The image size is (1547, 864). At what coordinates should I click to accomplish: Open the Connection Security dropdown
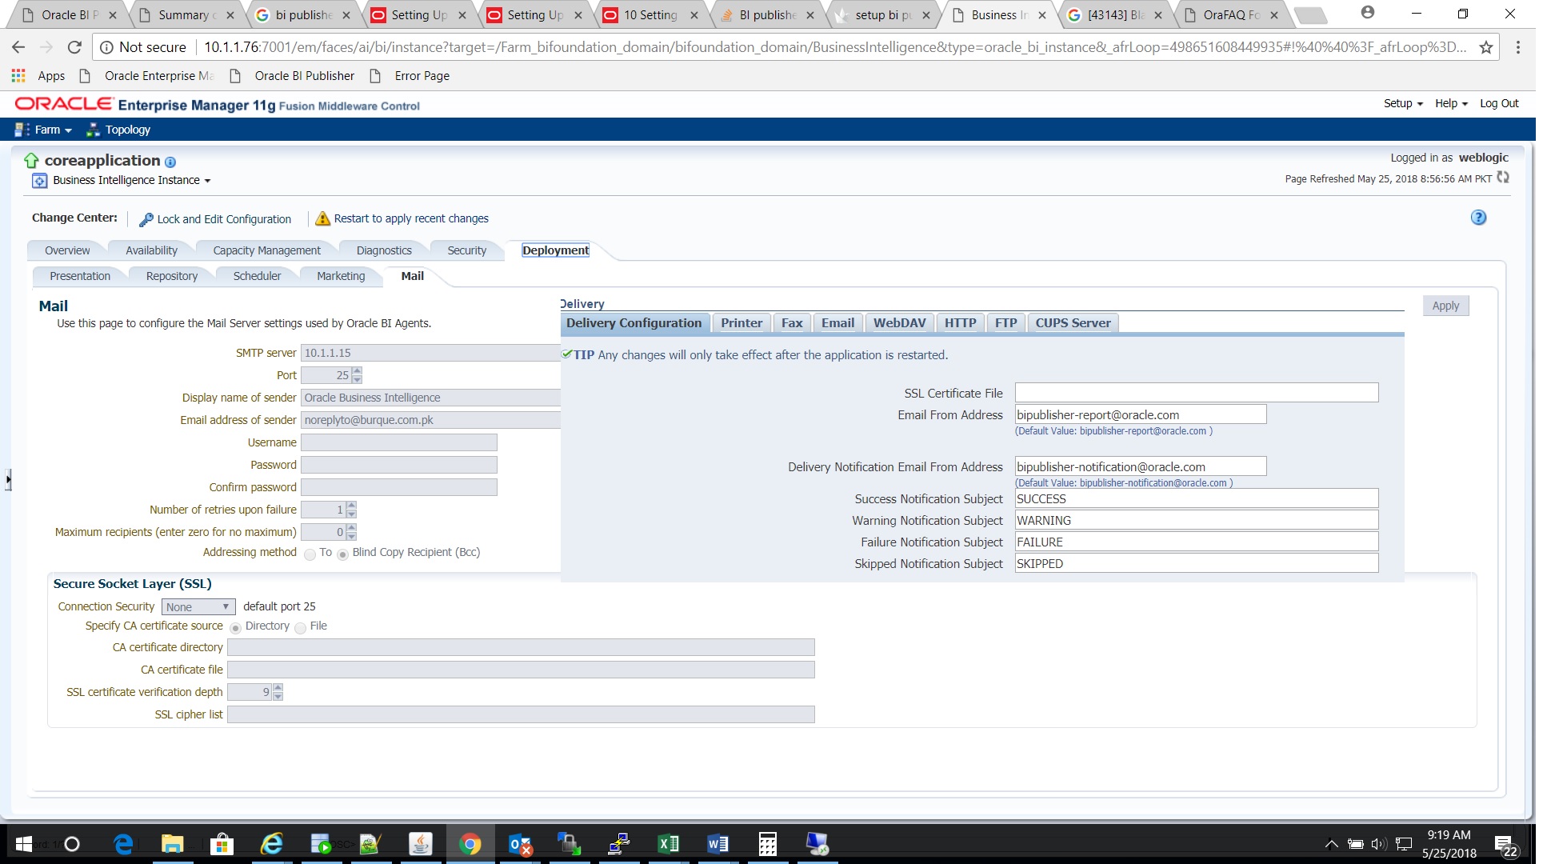[198, 606]
